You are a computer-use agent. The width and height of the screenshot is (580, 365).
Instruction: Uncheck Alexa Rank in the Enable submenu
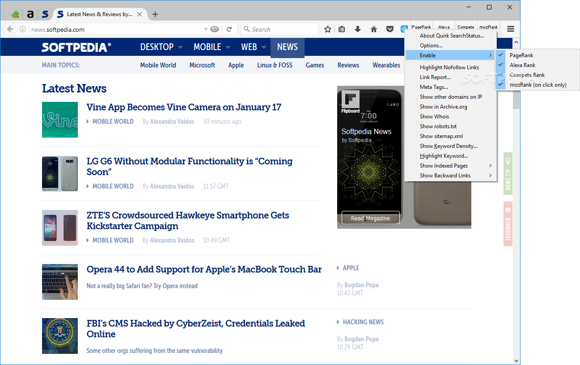(538, 65)
